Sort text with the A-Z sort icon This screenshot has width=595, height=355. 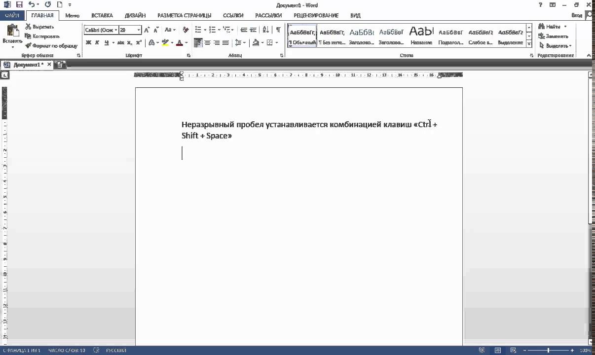click(266, 30)
